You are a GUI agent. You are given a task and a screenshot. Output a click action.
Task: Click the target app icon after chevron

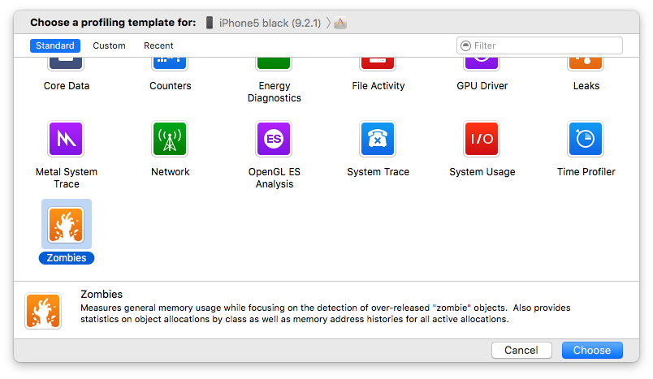tap(340, 23)
